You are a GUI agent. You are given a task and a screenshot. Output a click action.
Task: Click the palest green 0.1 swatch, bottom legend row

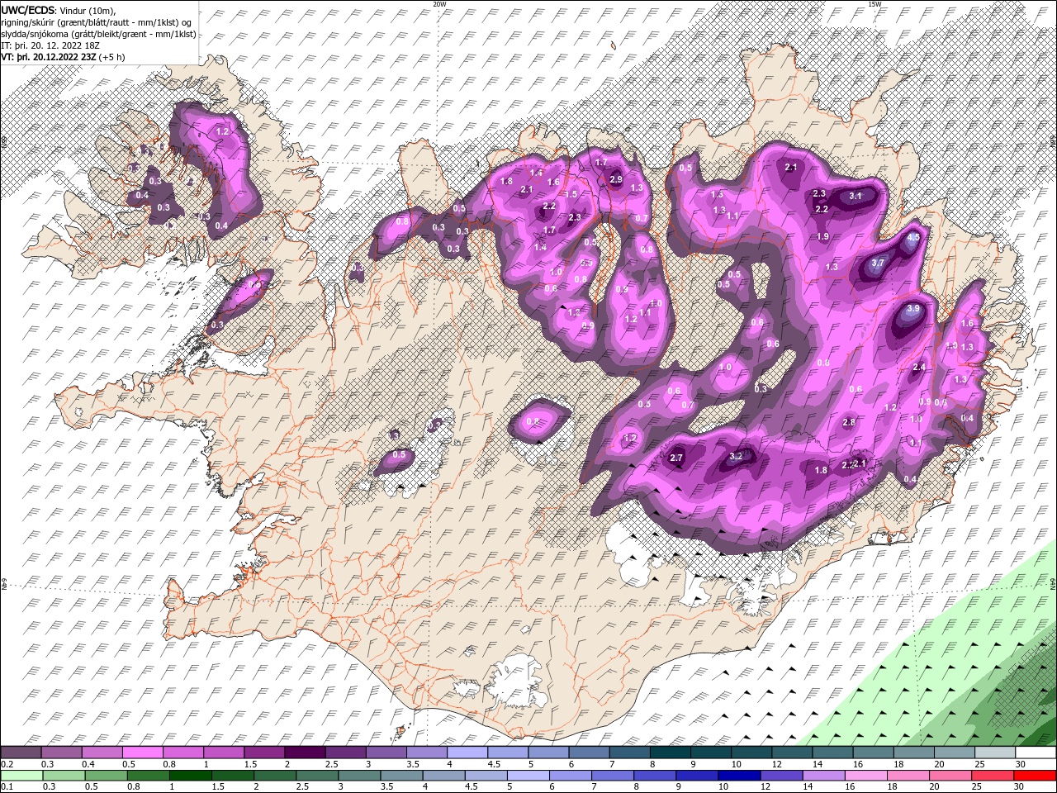[22, 776]
